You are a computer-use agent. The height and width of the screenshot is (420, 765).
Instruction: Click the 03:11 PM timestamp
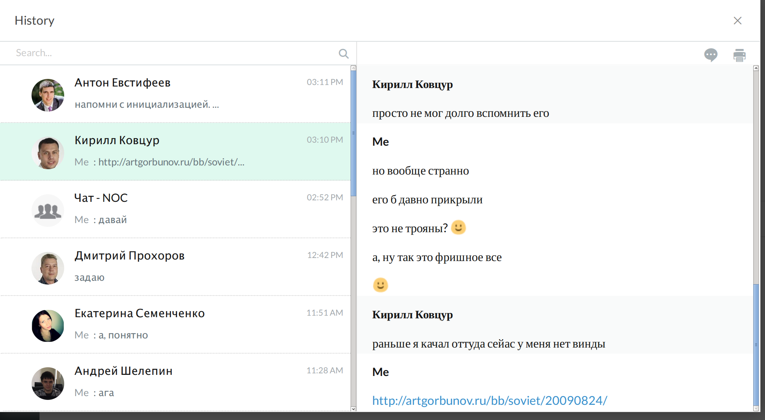tap(325, 82)
